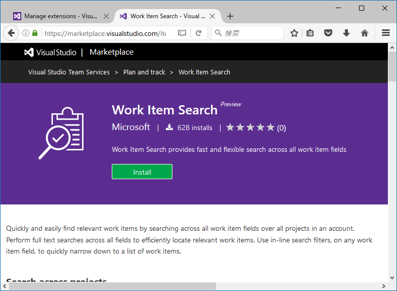Image resolution: width=397 pixels, height=291 pixels.
Task: Click the green Install button
Action: (x=142, y=172)
